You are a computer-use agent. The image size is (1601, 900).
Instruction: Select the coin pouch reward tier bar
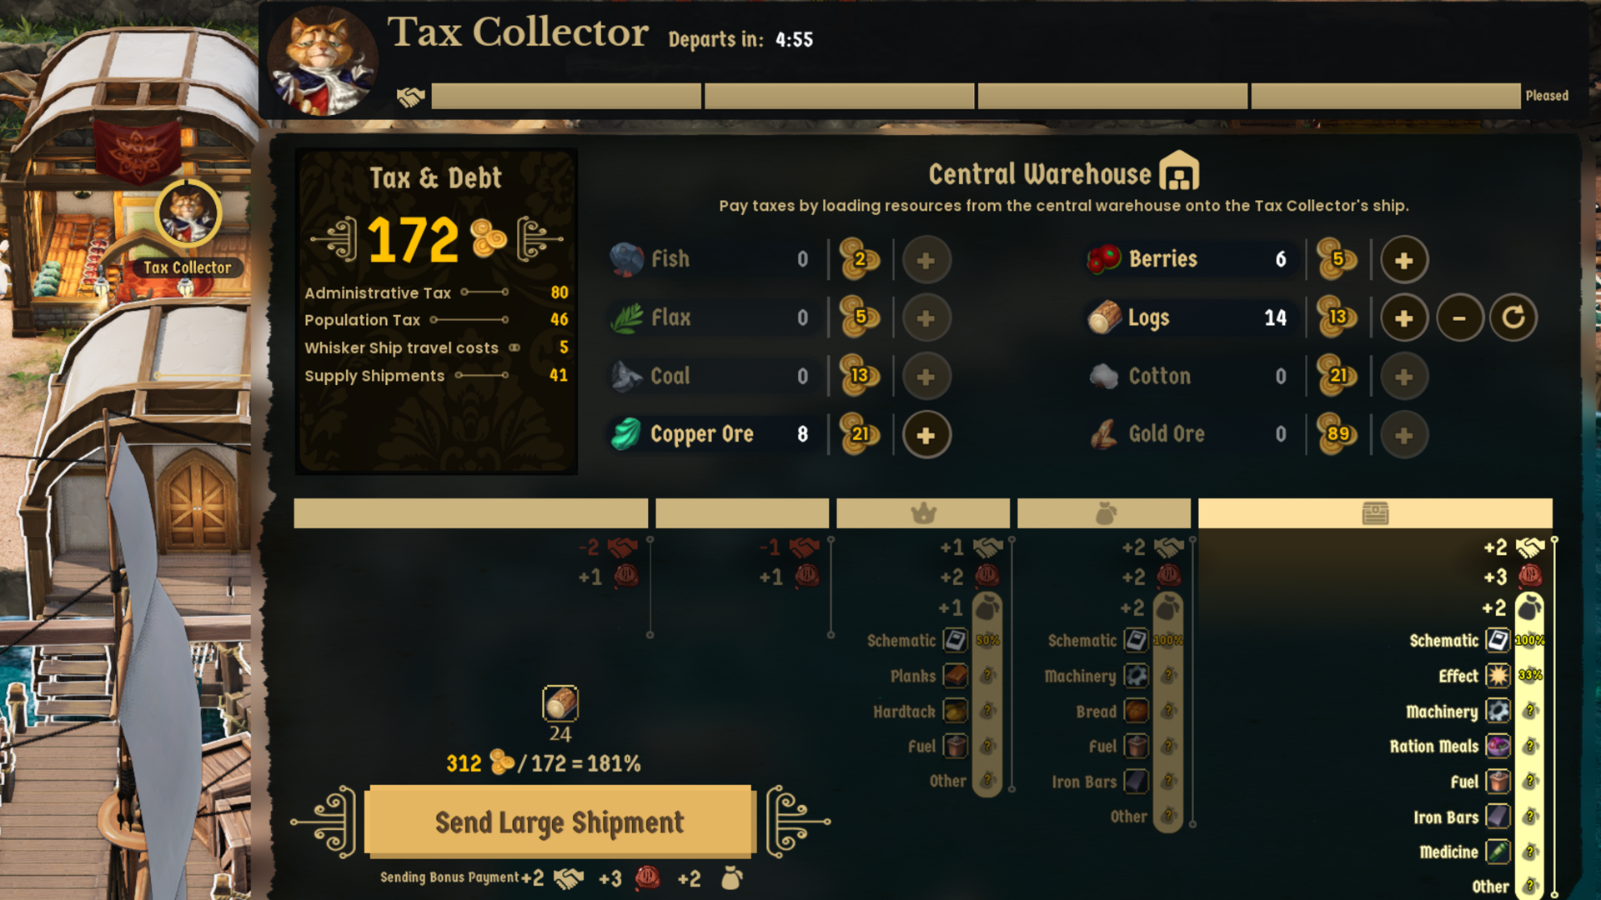1104,513
